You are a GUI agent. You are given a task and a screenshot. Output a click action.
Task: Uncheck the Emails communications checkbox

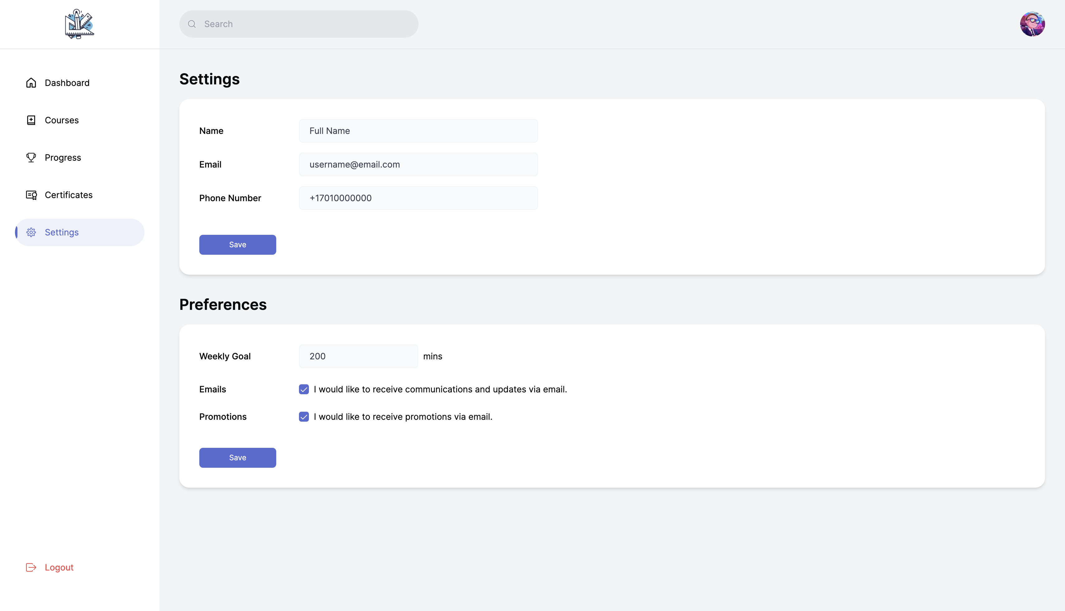click(304, 390)
